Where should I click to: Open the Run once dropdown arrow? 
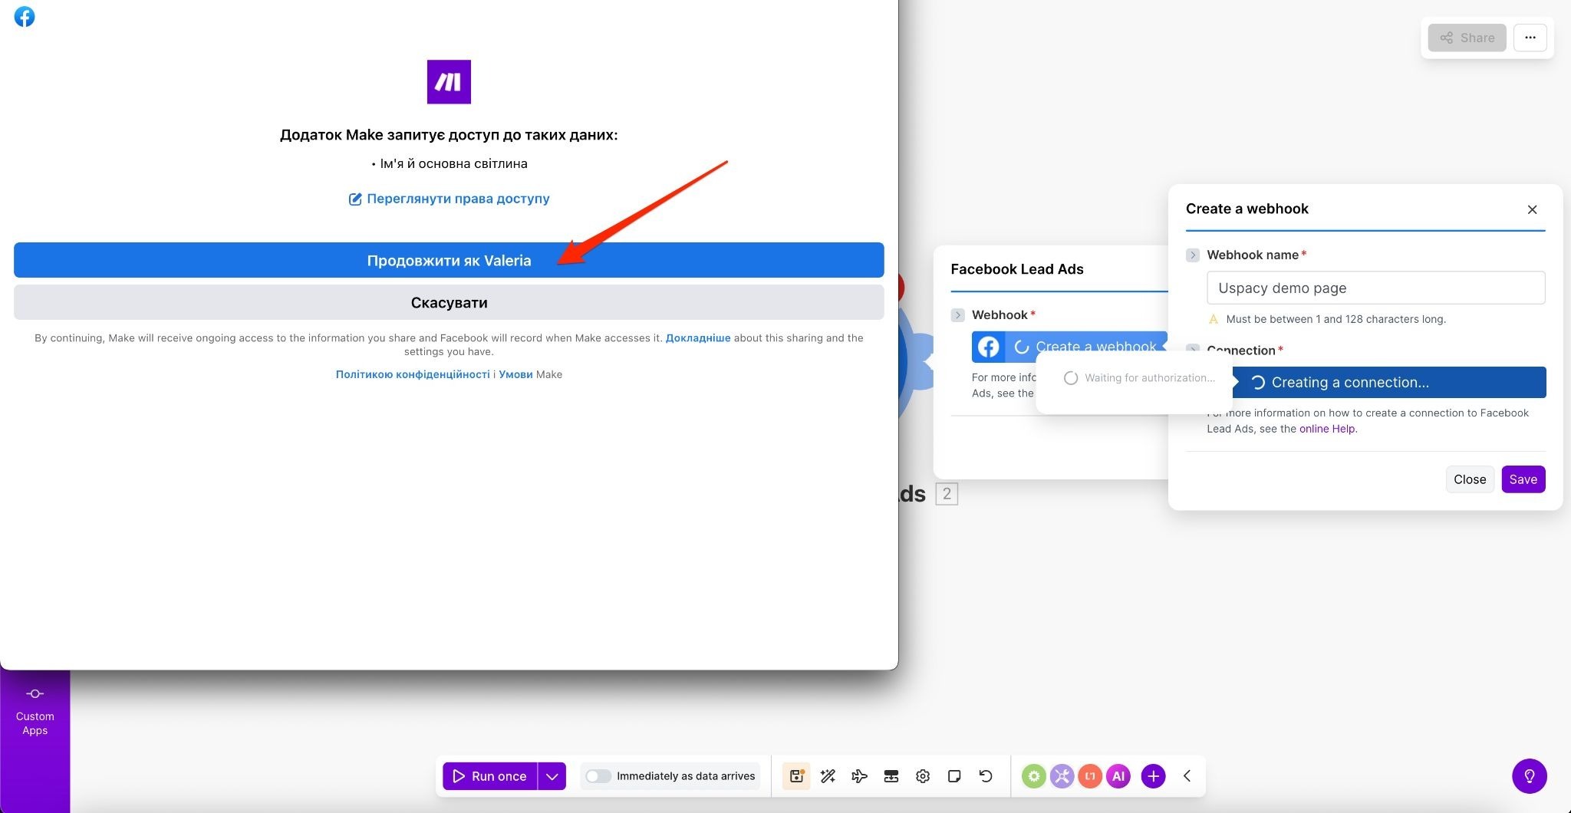(x=552, y=776)
